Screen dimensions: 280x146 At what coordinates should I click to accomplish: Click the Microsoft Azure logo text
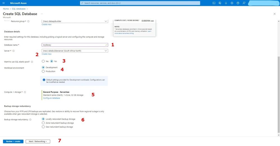pyautogui.click(x=18, y=3)
